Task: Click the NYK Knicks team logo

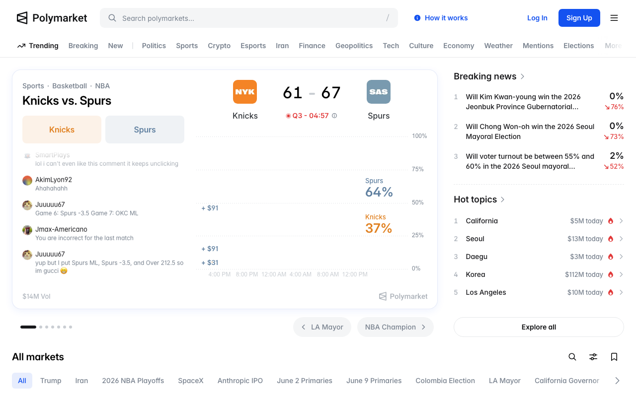Action: pyautogui.click(x=245, y=92)
